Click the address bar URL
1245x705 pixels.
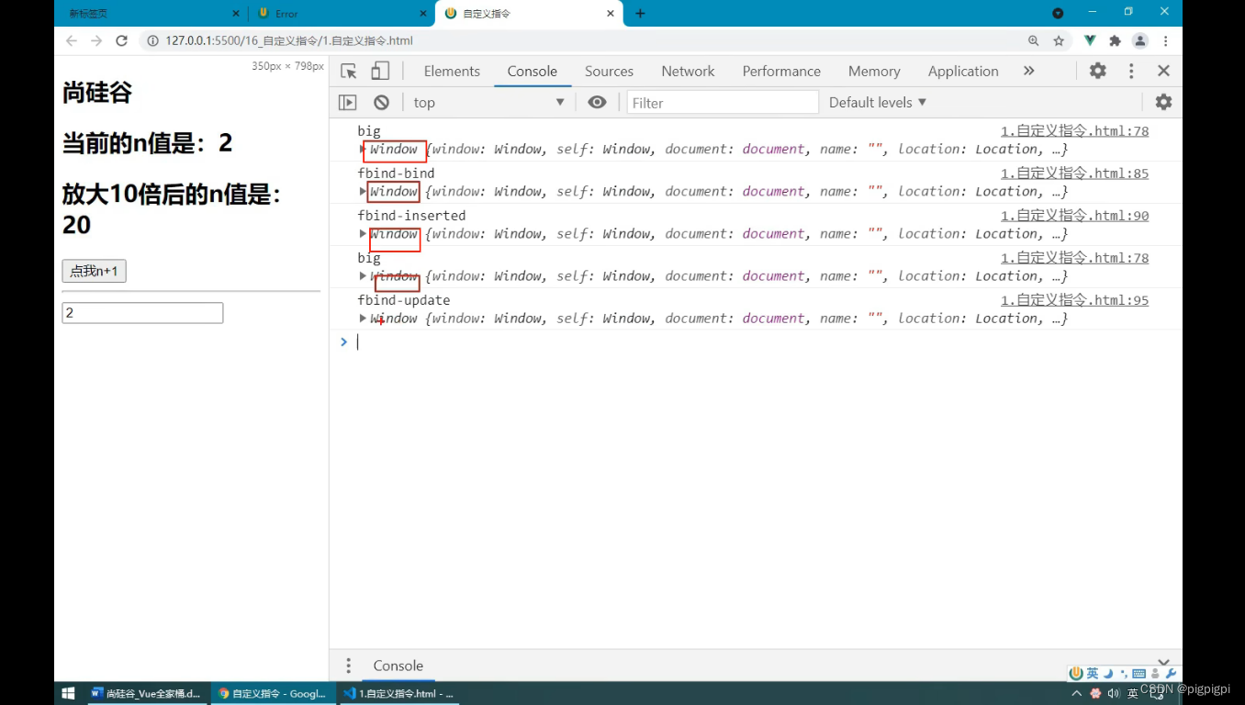click(289, 40)
